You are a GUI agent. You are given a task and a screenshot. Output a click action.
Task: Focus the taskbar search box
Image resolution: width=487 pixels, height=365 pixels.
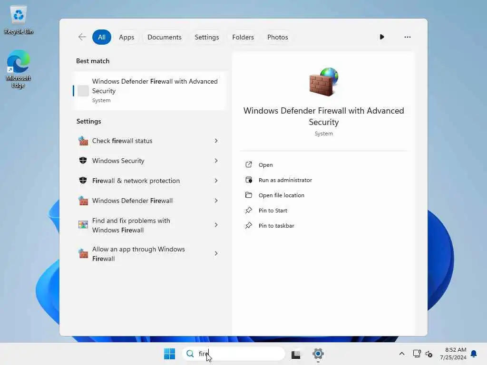point(233,354)
